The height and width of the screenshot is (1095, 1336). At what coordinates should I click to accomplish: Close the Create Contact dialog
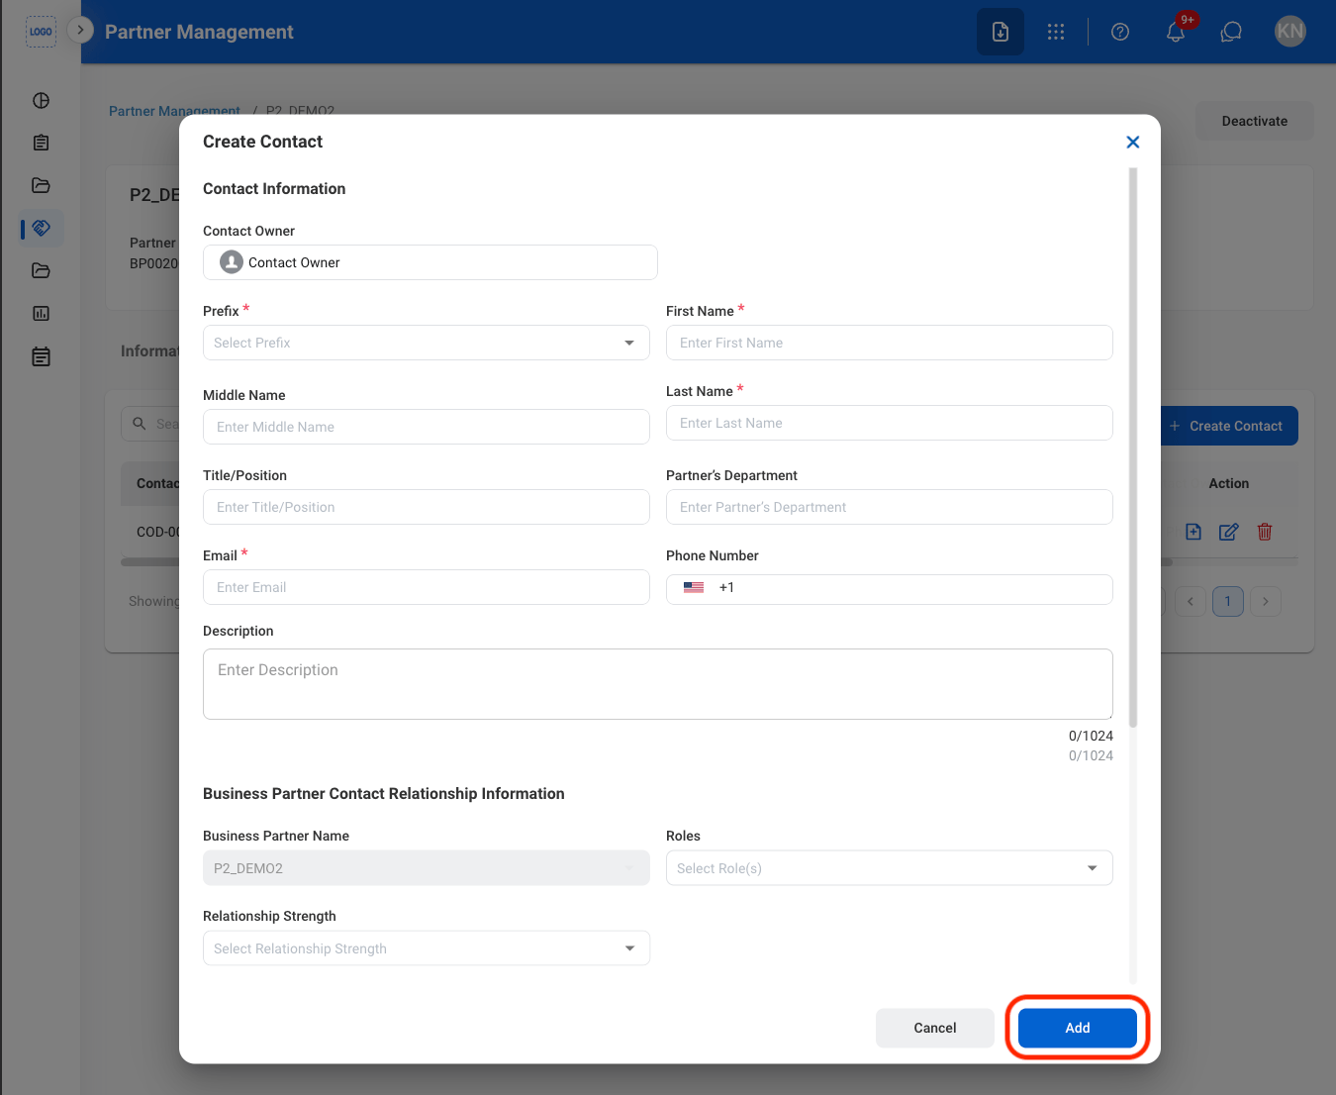coord(1133,142)
